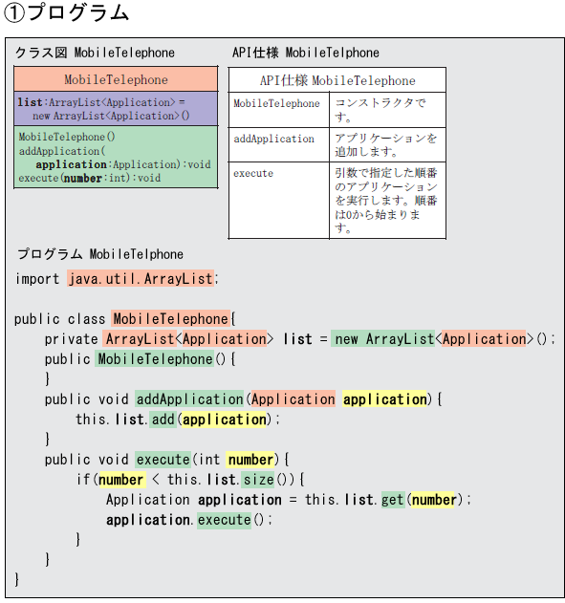Click the heading ①プログラム
The height and width of the screenshot is (603, 565).
click(66, 12)
